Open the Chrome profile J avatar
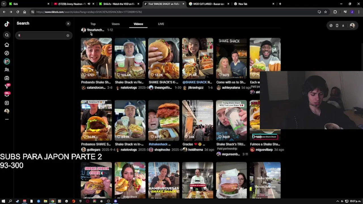 352,12
